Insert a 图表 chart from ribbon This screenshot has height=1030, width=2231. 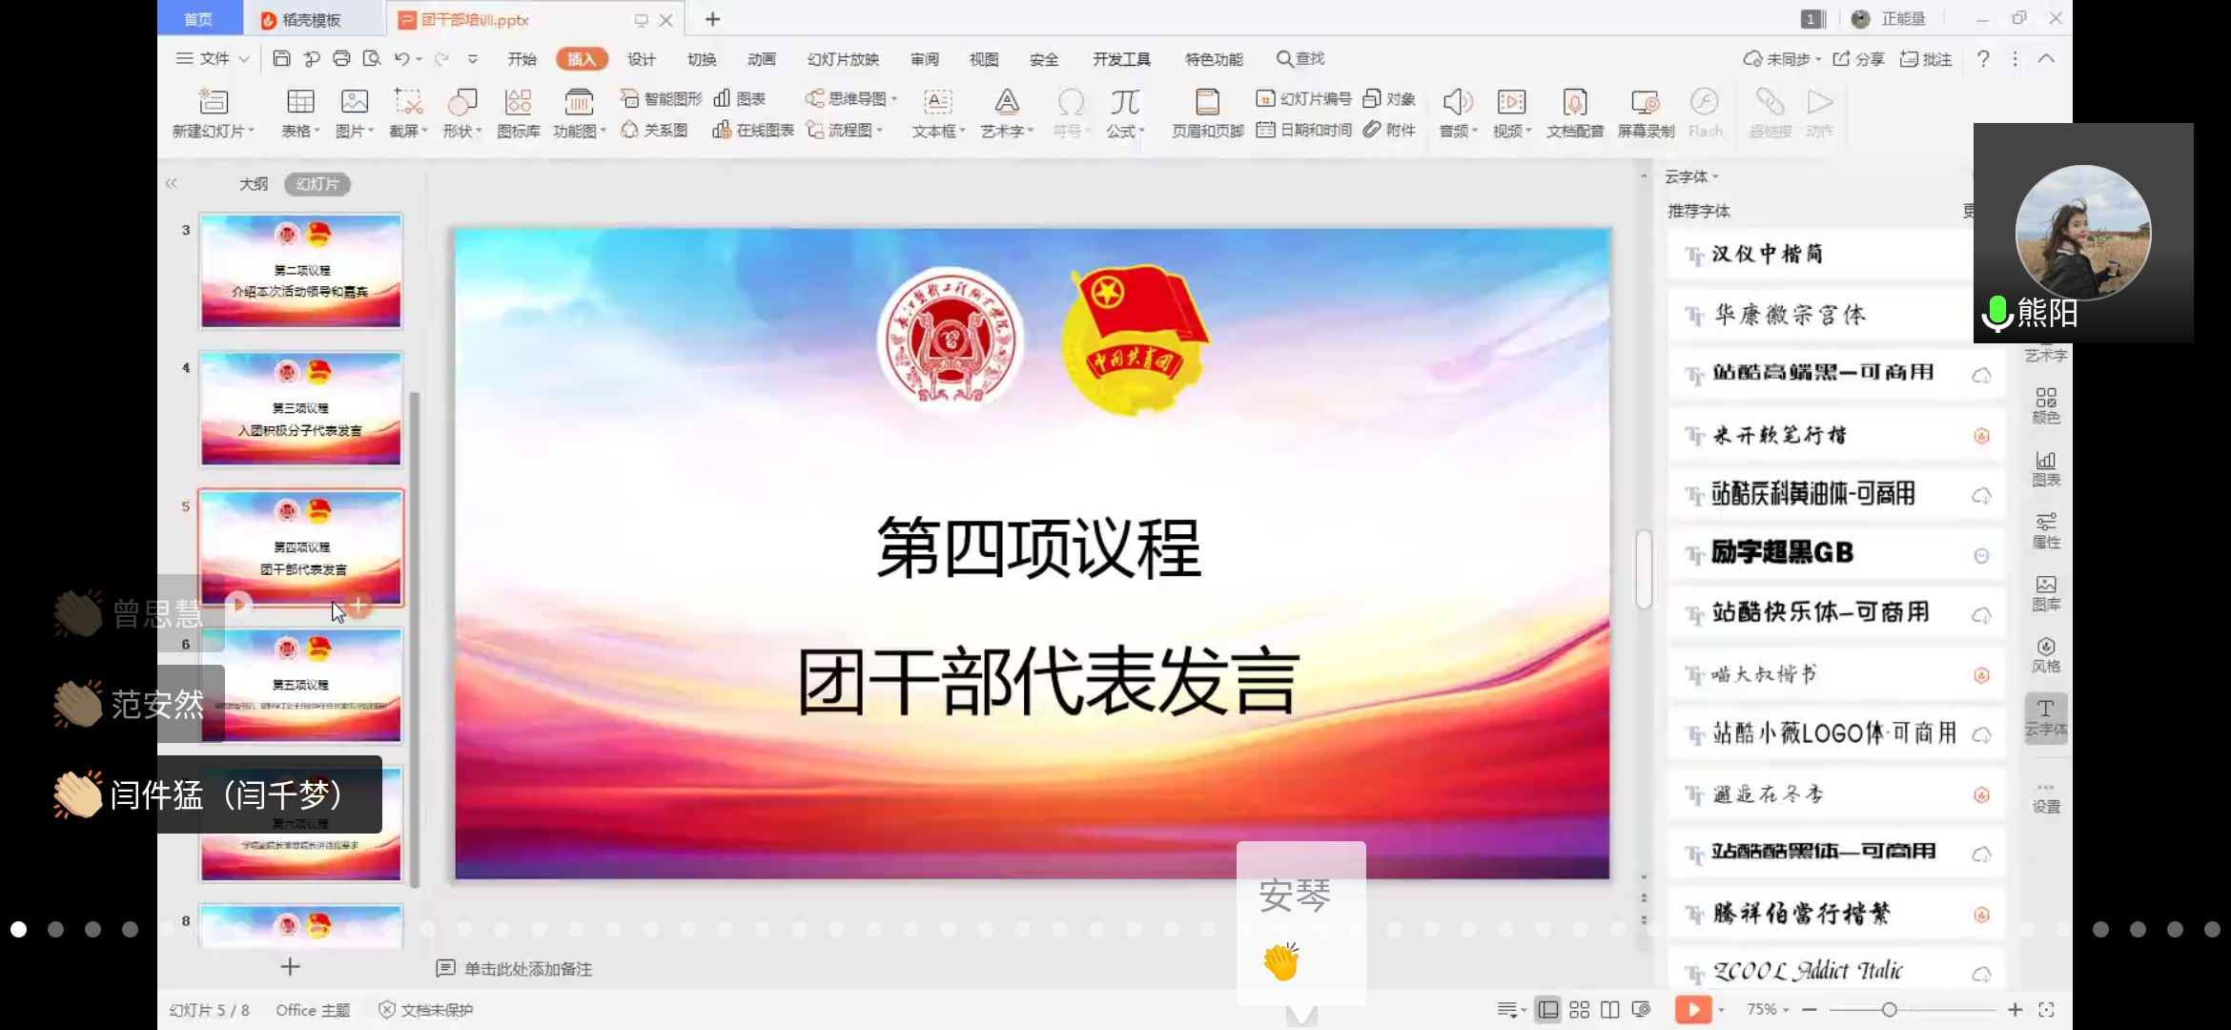740,98
